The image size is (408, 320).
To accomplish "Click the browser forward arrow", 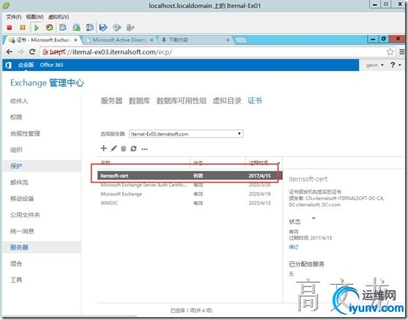I will [x=20, y=52].
